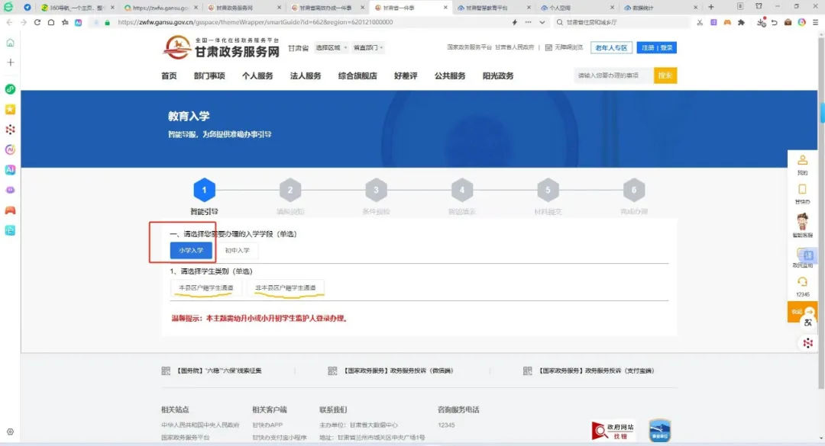Image resolution: width=825 pixels, height=446 pixels.
Task: Click step 4 办理途径 in the progress bar
Action: click(x=461, y=191)
